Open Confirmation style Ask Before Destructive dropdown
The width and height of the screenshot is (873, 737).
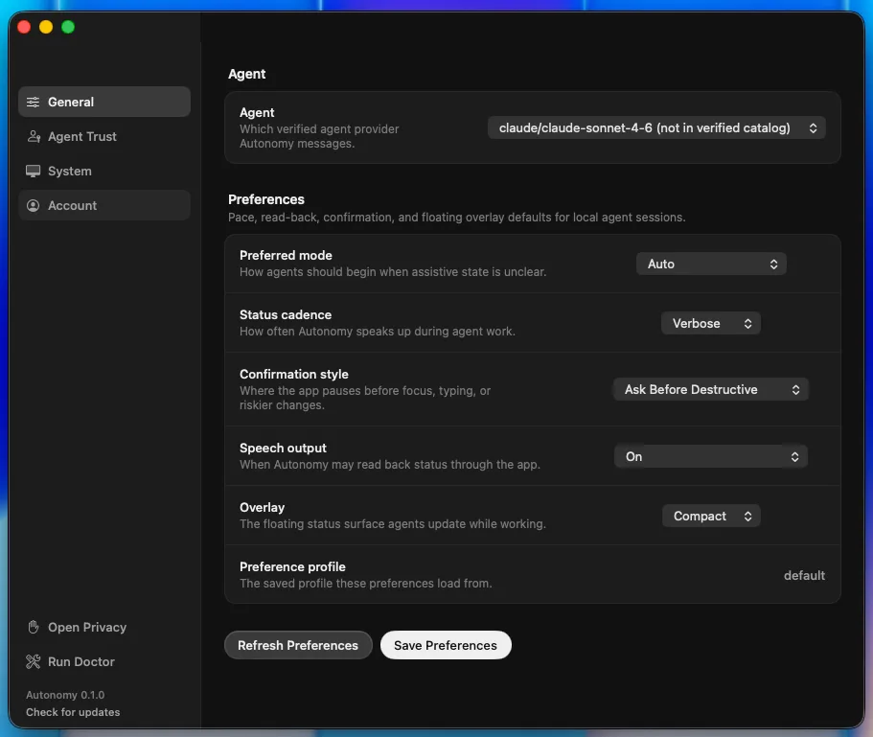(x=711, y=390)
